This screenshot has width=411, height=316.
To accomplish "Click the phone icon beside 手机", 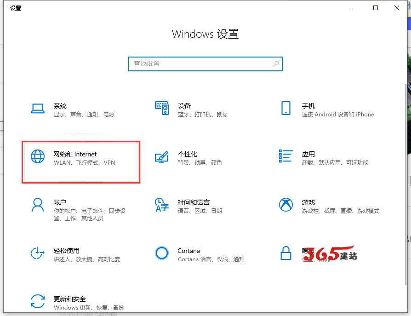I will pos(285,108).
